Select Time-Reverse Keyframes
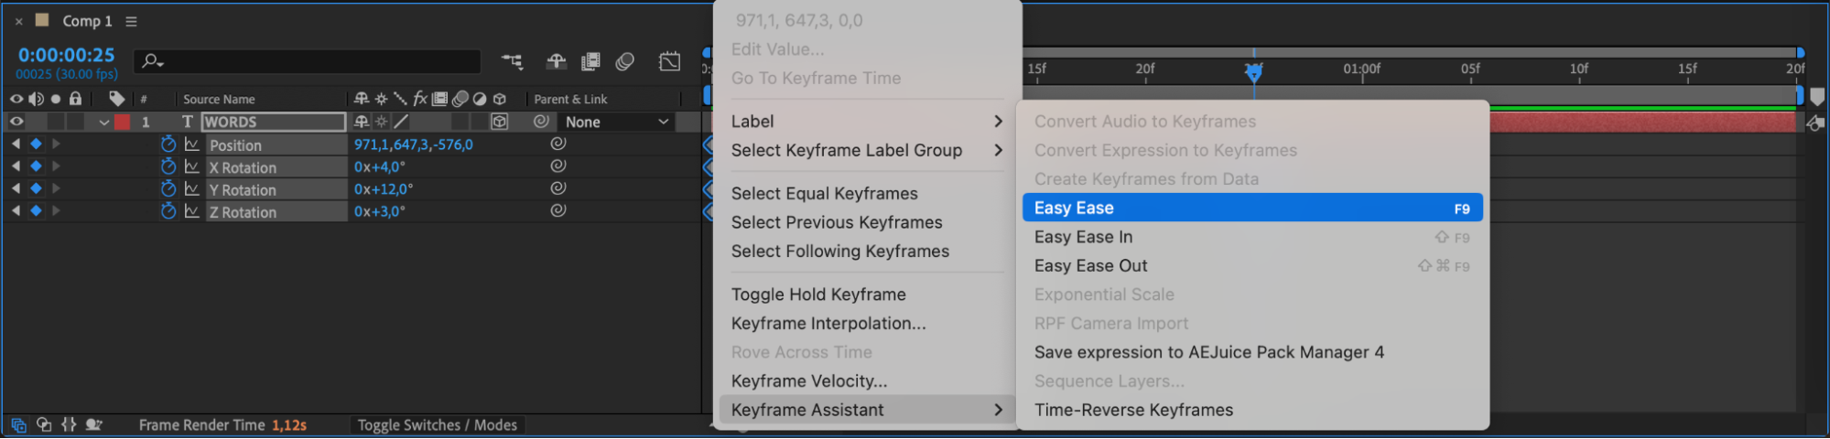Viewport: 1830px width, 439px height. (x=1133, y=411)
